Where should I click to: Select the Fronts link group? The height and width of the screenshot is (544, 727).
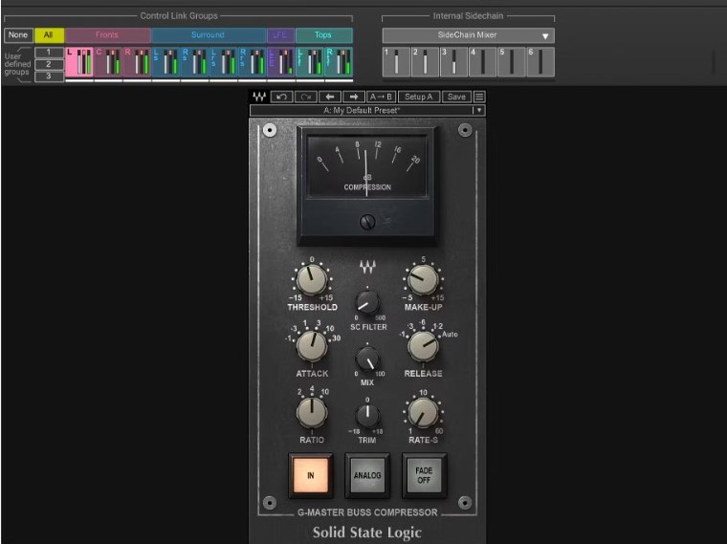(x=107, y=35)
